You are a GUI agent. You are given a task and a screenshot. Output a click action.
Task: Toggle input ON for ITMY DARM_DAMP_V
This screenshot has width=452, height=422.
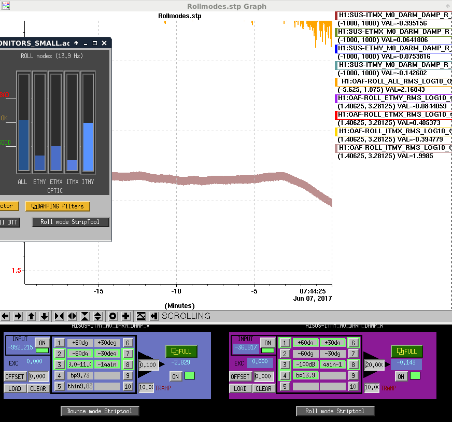coord(42,343)
